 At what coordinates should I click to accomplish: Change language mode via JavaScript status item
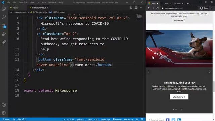point(105,119)
